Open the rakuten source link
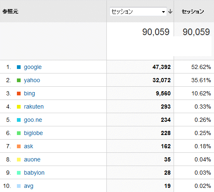Screen dimensions: 214x192 34,107
